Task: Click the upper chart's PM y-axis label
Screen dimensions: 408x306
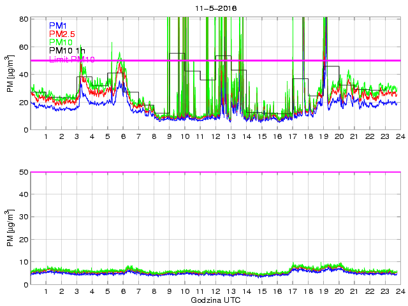Action: pos(10,74)
